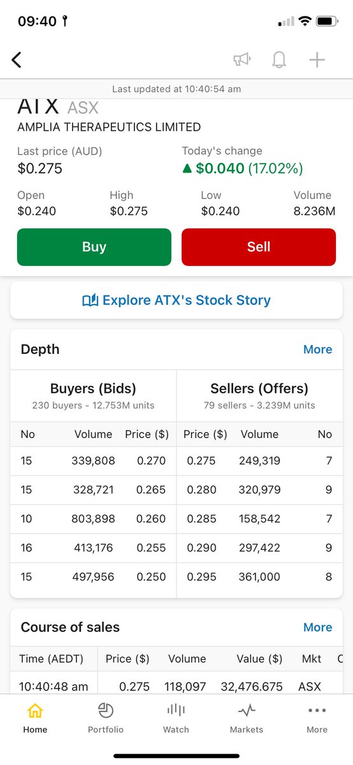Tap the back arrow icon
Image resolution: width=353 pixels, height=765 pixels.
(17, 60)
